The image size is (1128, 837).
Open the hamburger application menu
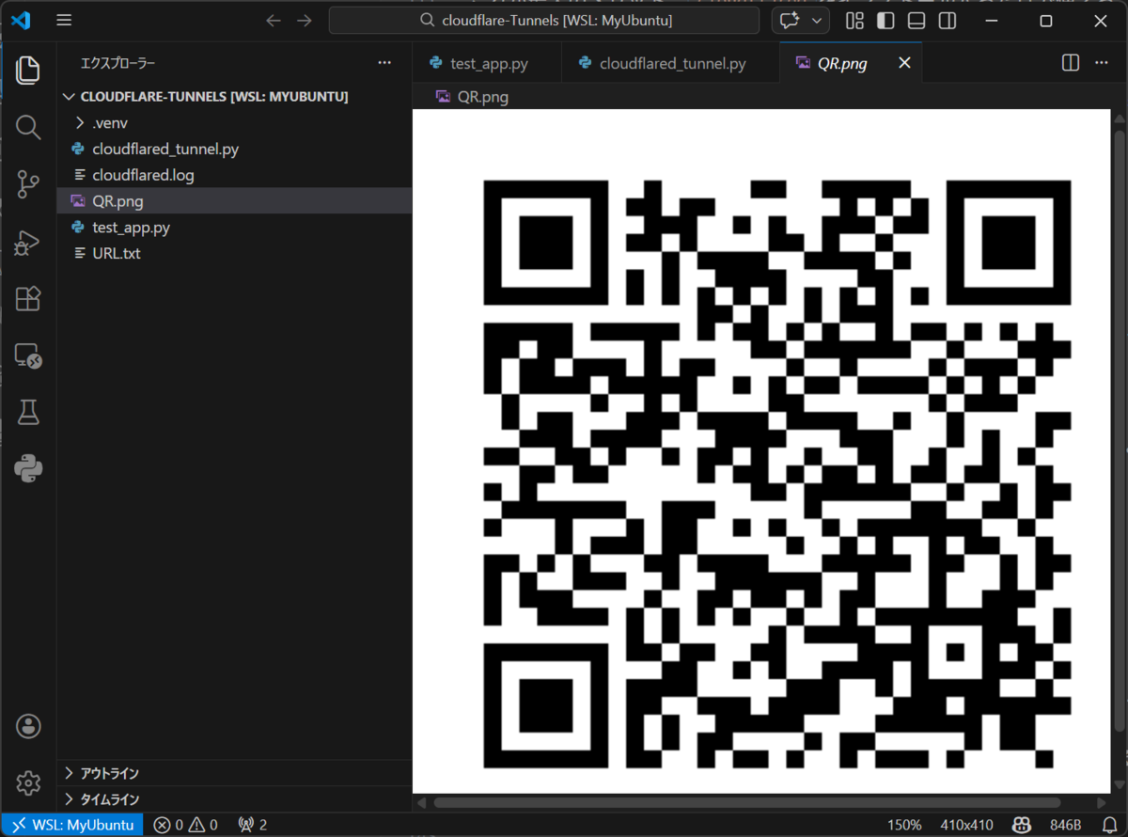point(64,21)
